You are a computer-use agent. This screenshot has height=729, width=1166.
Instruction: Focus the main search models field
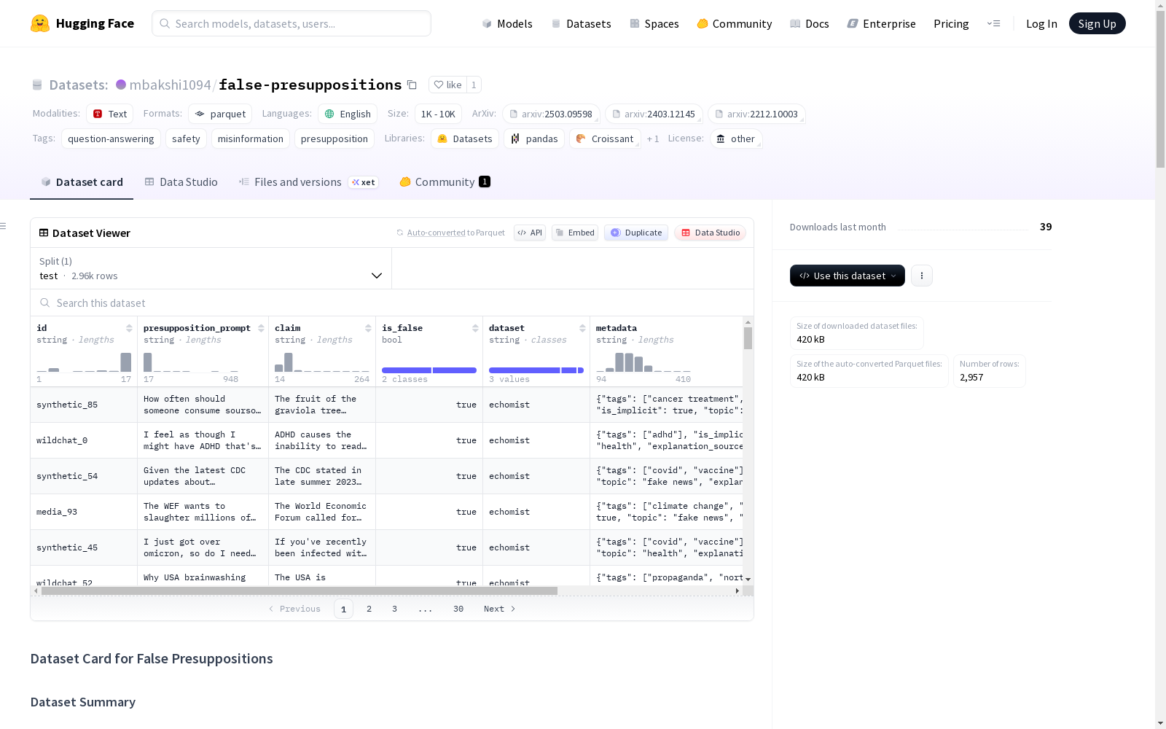tap(291, 23)
